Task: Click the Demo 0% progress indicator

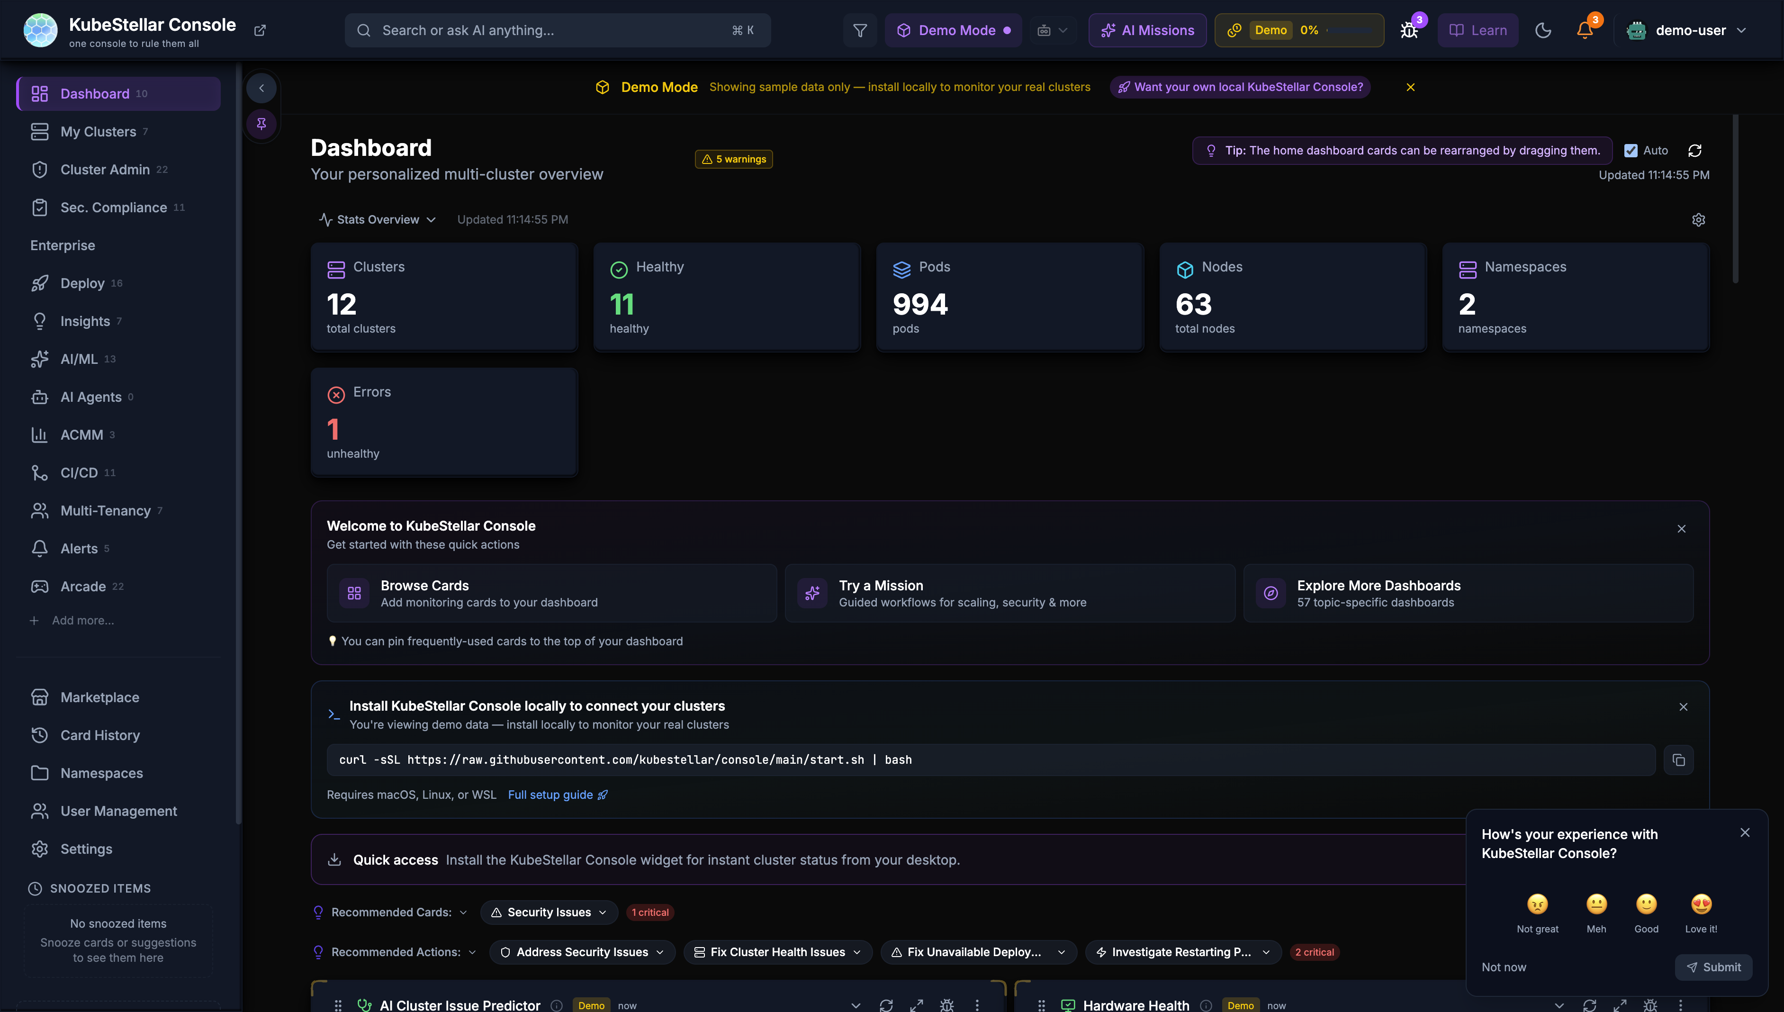Action: (x=1299, y=31)
